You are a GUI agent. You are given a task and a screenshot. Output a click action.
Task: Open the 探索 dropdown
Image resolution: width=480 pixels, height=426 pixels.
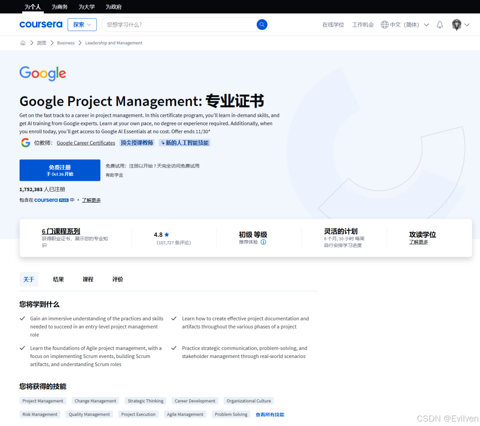[x=82, y=24]
